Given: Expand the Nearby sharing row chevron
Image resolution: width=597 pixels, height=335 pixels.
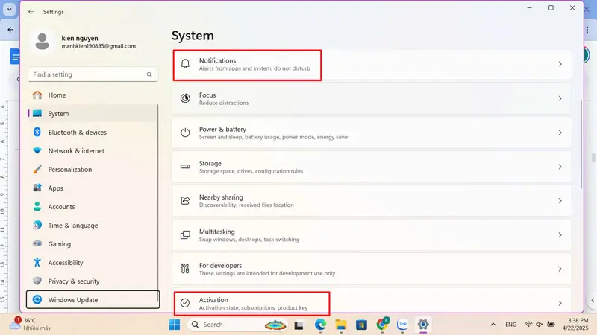Looking at the screenshot, I should pyautogui.click(x=560, y=200).
